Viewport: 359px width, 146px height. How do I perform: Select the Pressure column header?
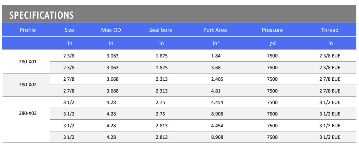pyautogui.click(x=272, y=30)
